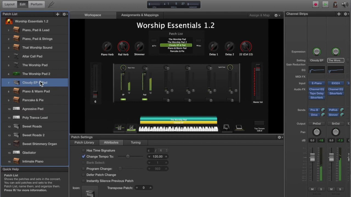Click the Tap Tempo button

[x=259, y=123]
